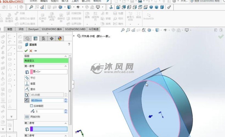Switch to the DimXpert tab
Screen dimensions: 225x137
33,29
